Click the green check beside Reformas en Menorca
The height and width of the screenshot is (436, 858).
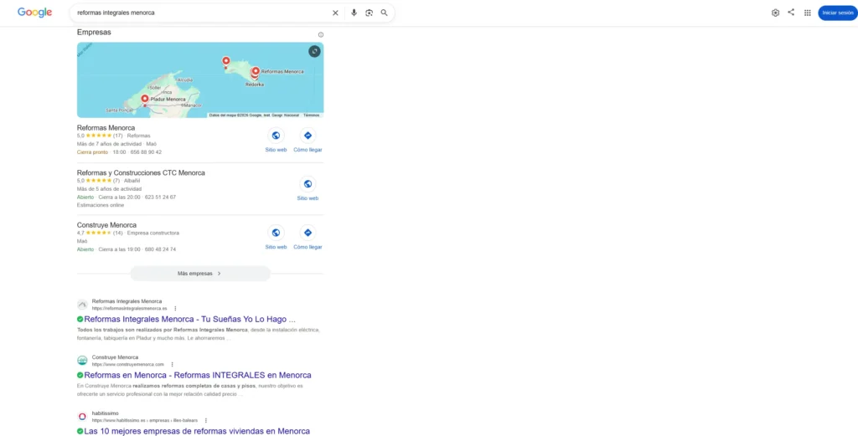80,376
